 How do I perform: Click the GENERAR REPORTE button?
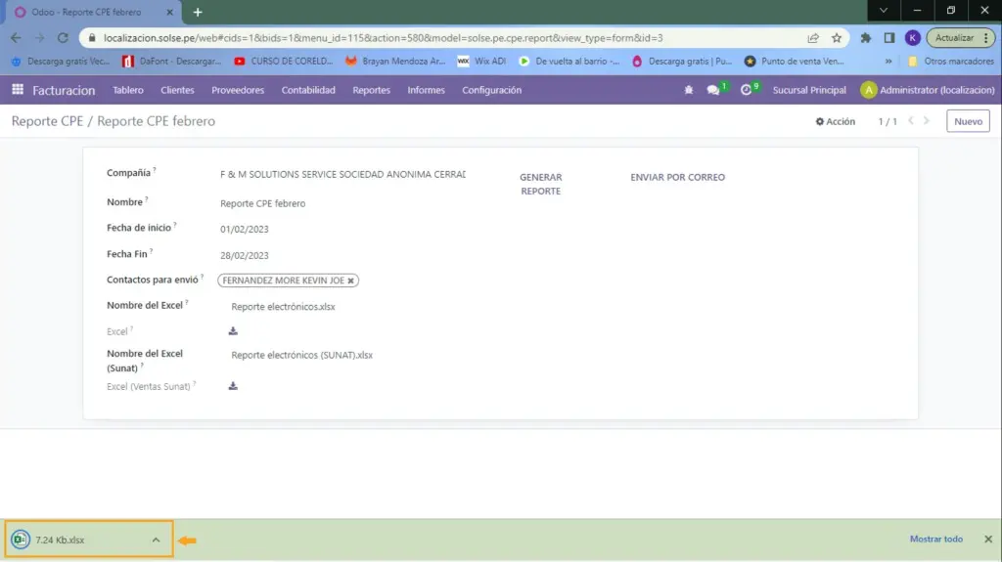pos(540,184)
